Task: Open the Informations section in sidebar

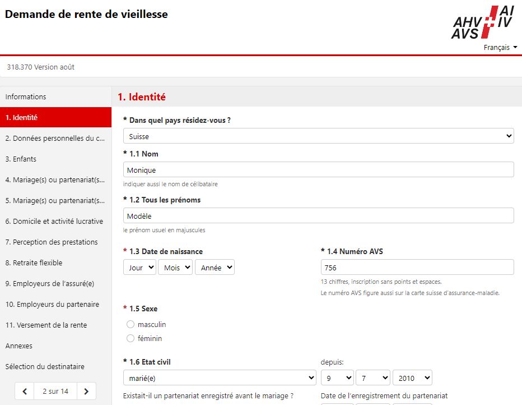Action: [x=26, y=96]
